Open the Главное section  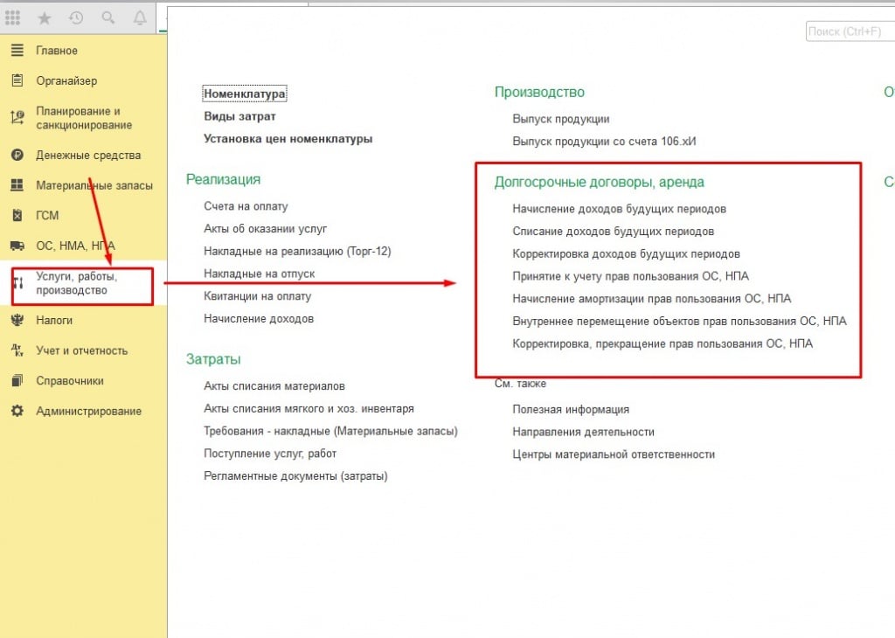click(57, 51)
